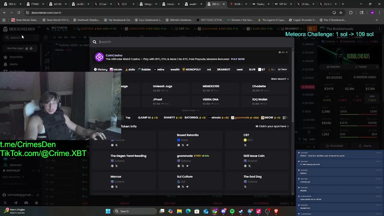Image resolution: width=384 pixels, height=216 pixels.
Task: Clear the search history
Action: click(282, 69)
